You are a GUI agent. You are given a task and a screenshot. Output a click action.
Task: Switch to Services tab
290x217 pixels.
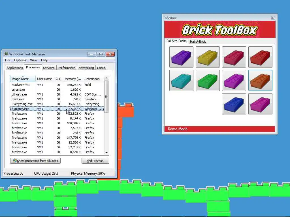point(49,68)
